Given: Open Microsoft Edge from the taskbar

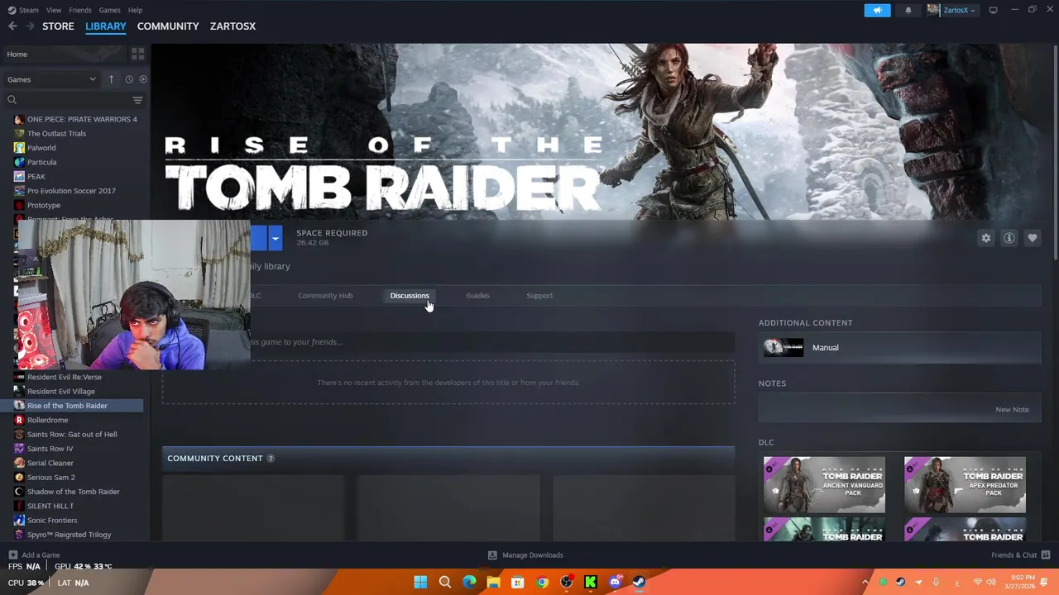Looking at the screenshot, I should click(x=469, y=583).
